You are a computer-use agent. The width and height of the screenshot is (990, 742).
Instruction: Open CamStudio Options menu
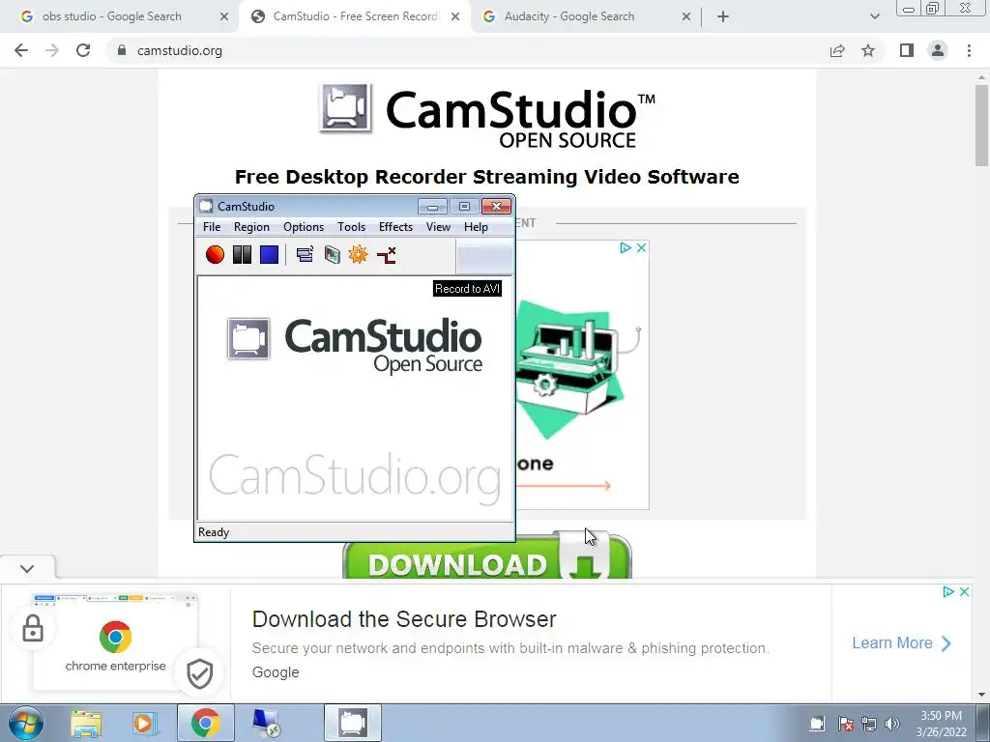click(x=303, y=226)
